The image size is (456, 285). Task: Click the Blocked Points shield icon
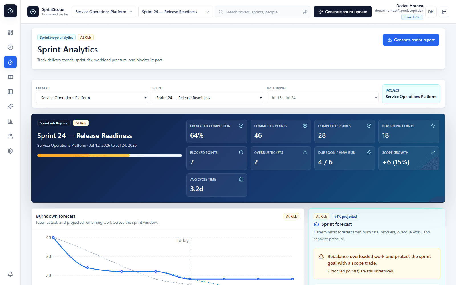241,152
